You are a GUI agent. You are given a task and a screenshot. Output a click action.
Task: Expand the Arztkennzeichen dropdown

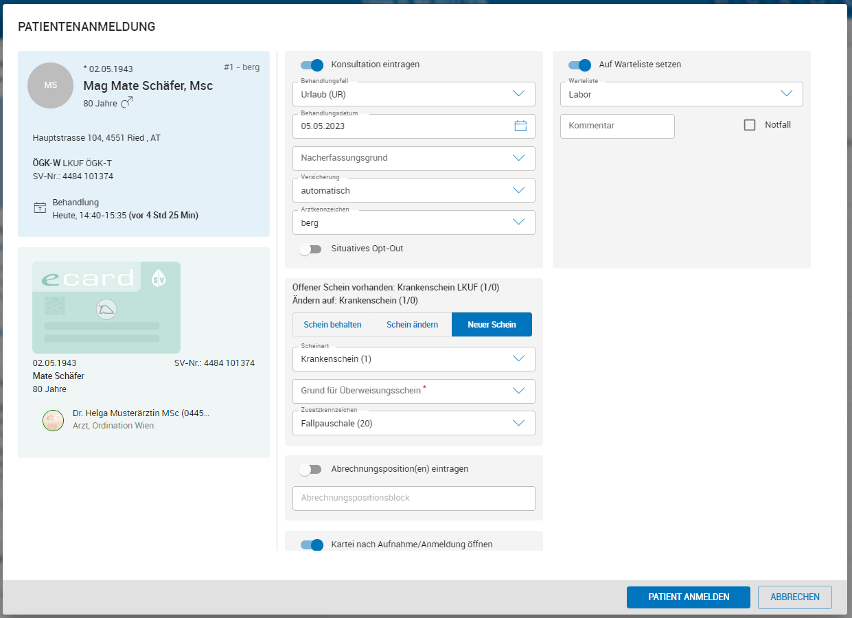pyautogui.click(x=413, y=222)
